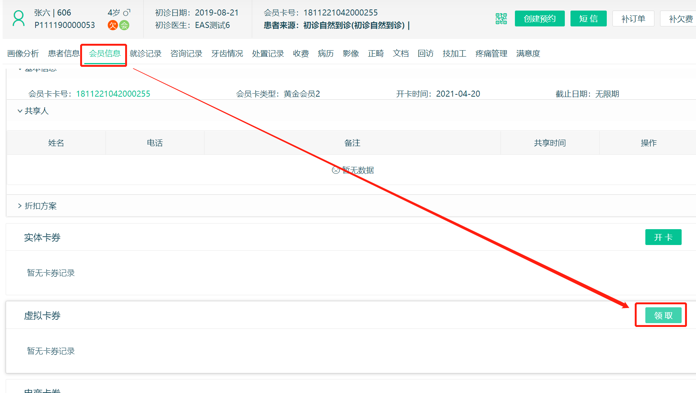Screen dimensions: 696x393
Task: Open the 补订单 button
Action: [633, 18]
